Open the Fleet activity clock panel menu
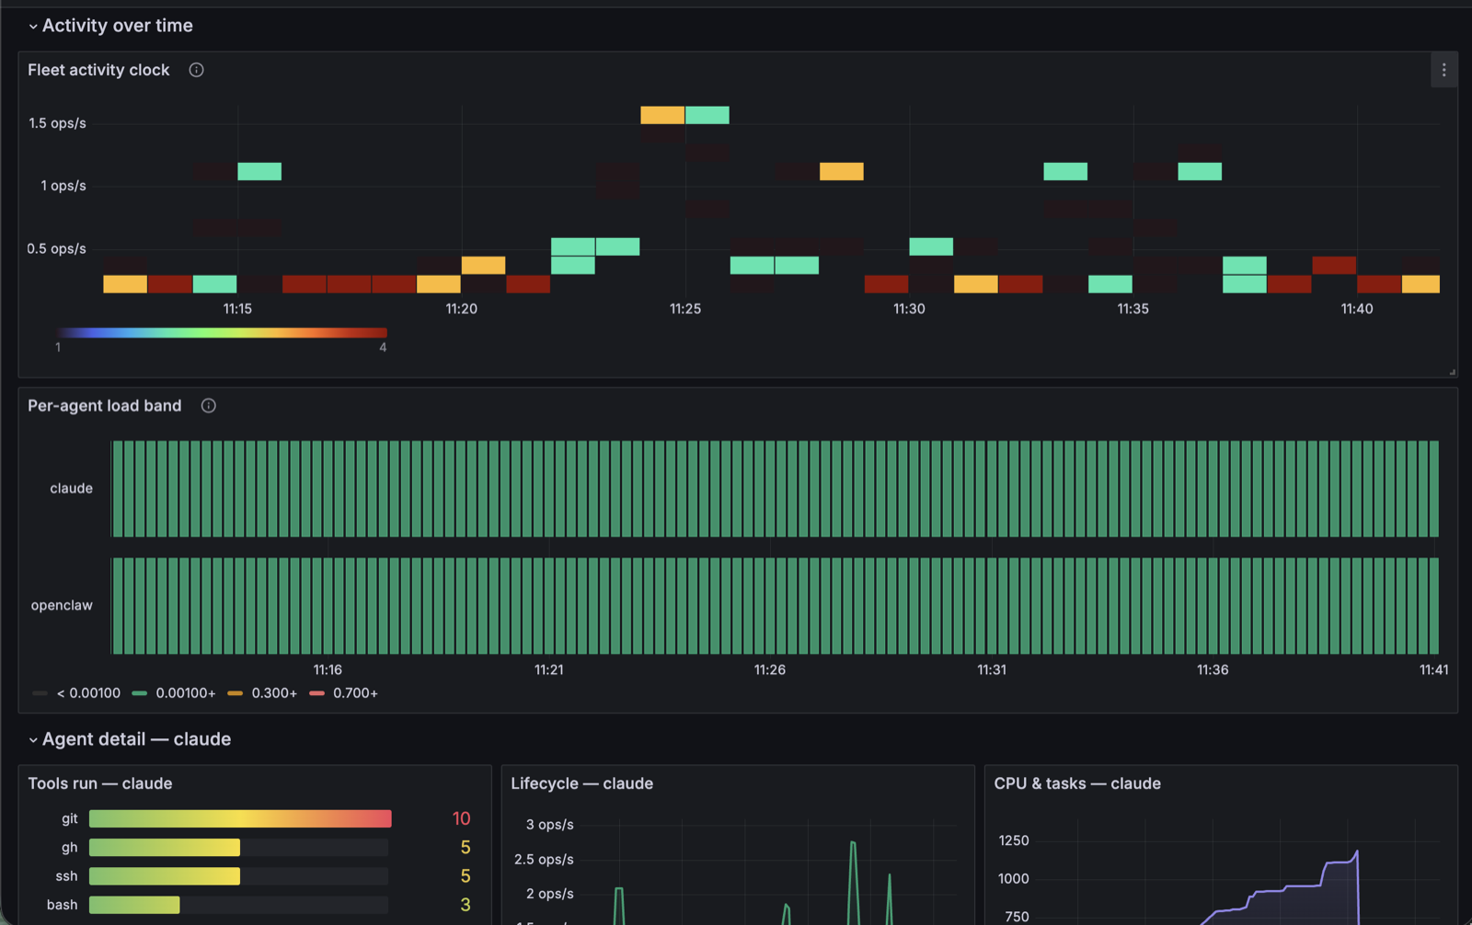 [1443, 70]
